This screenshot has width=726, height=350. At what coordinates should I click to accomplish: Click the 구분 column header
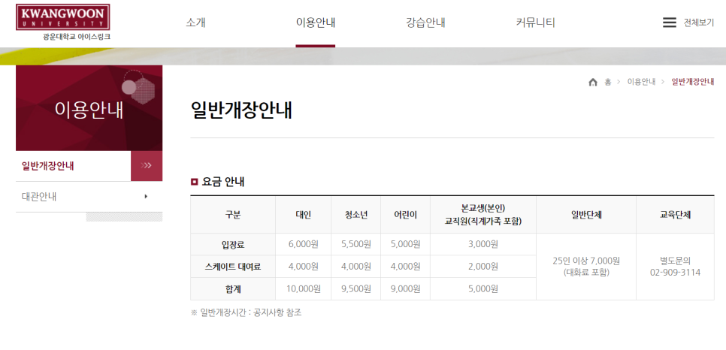click(x=233, y=216)
